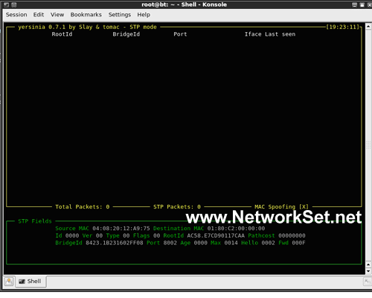Click the new session icon beside Shell tab
Image resolution: width=372 pixels, height=298 pixels.
(9, 282)
